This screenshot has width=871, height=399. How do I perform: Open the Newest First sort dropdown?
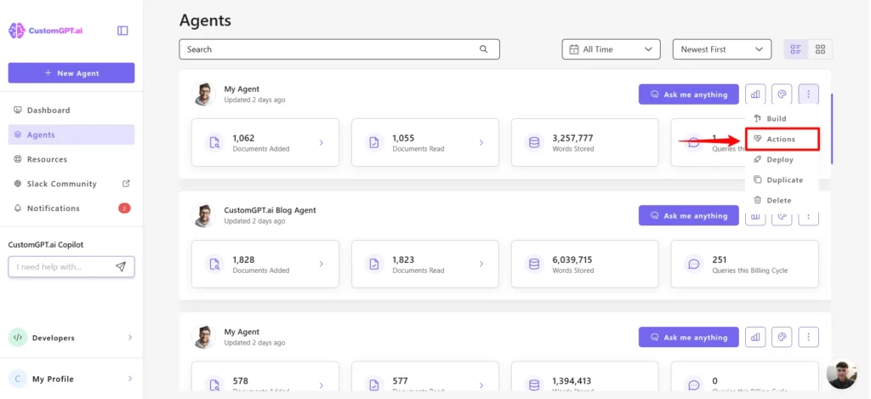click(x=721, y=49)
